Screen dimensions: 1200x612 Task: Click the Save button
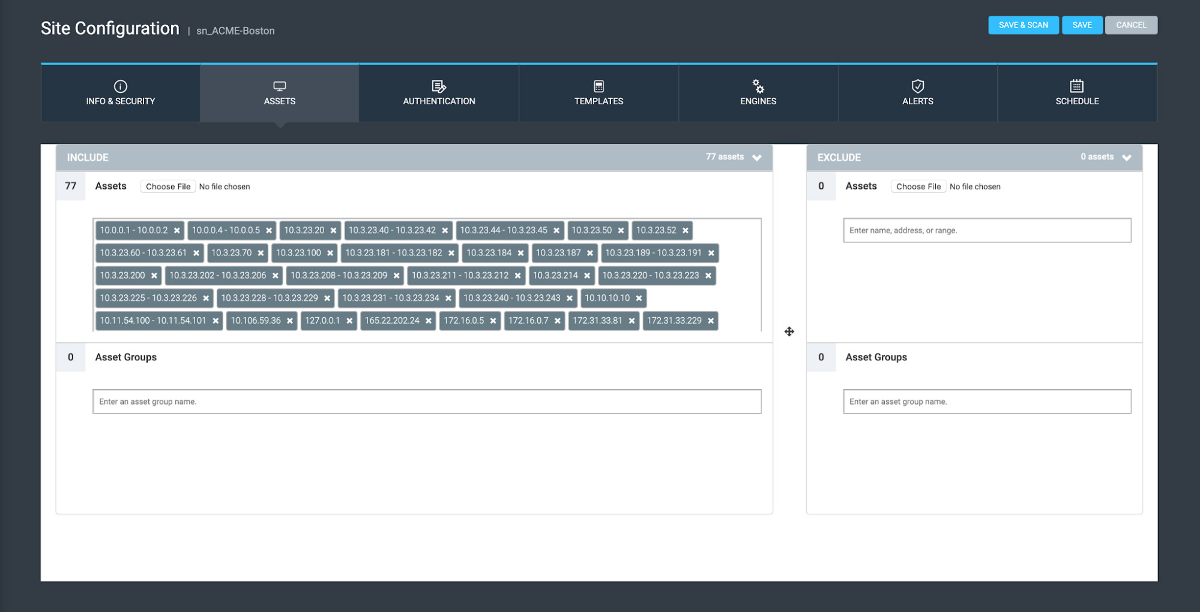point(1082,25)
